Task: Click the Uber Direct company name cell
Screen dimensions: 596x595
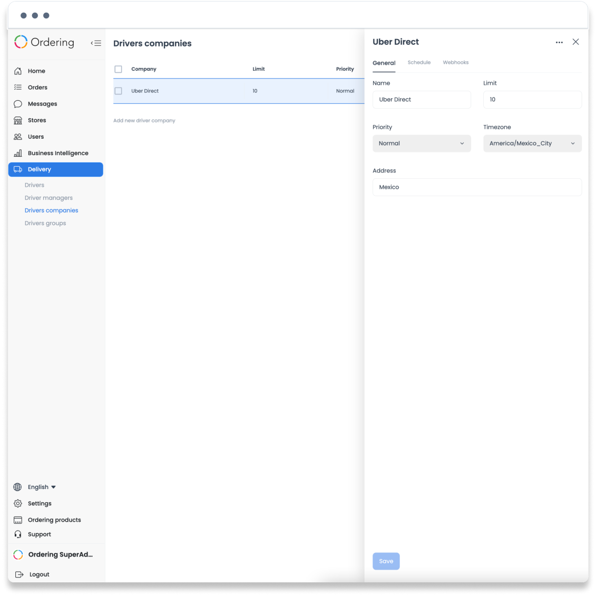Action: click(x=145, y=91)
